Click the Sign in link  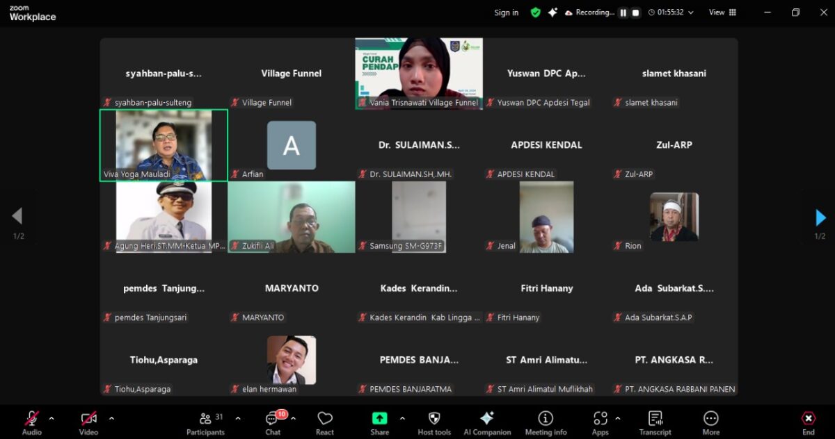point(506,13)
